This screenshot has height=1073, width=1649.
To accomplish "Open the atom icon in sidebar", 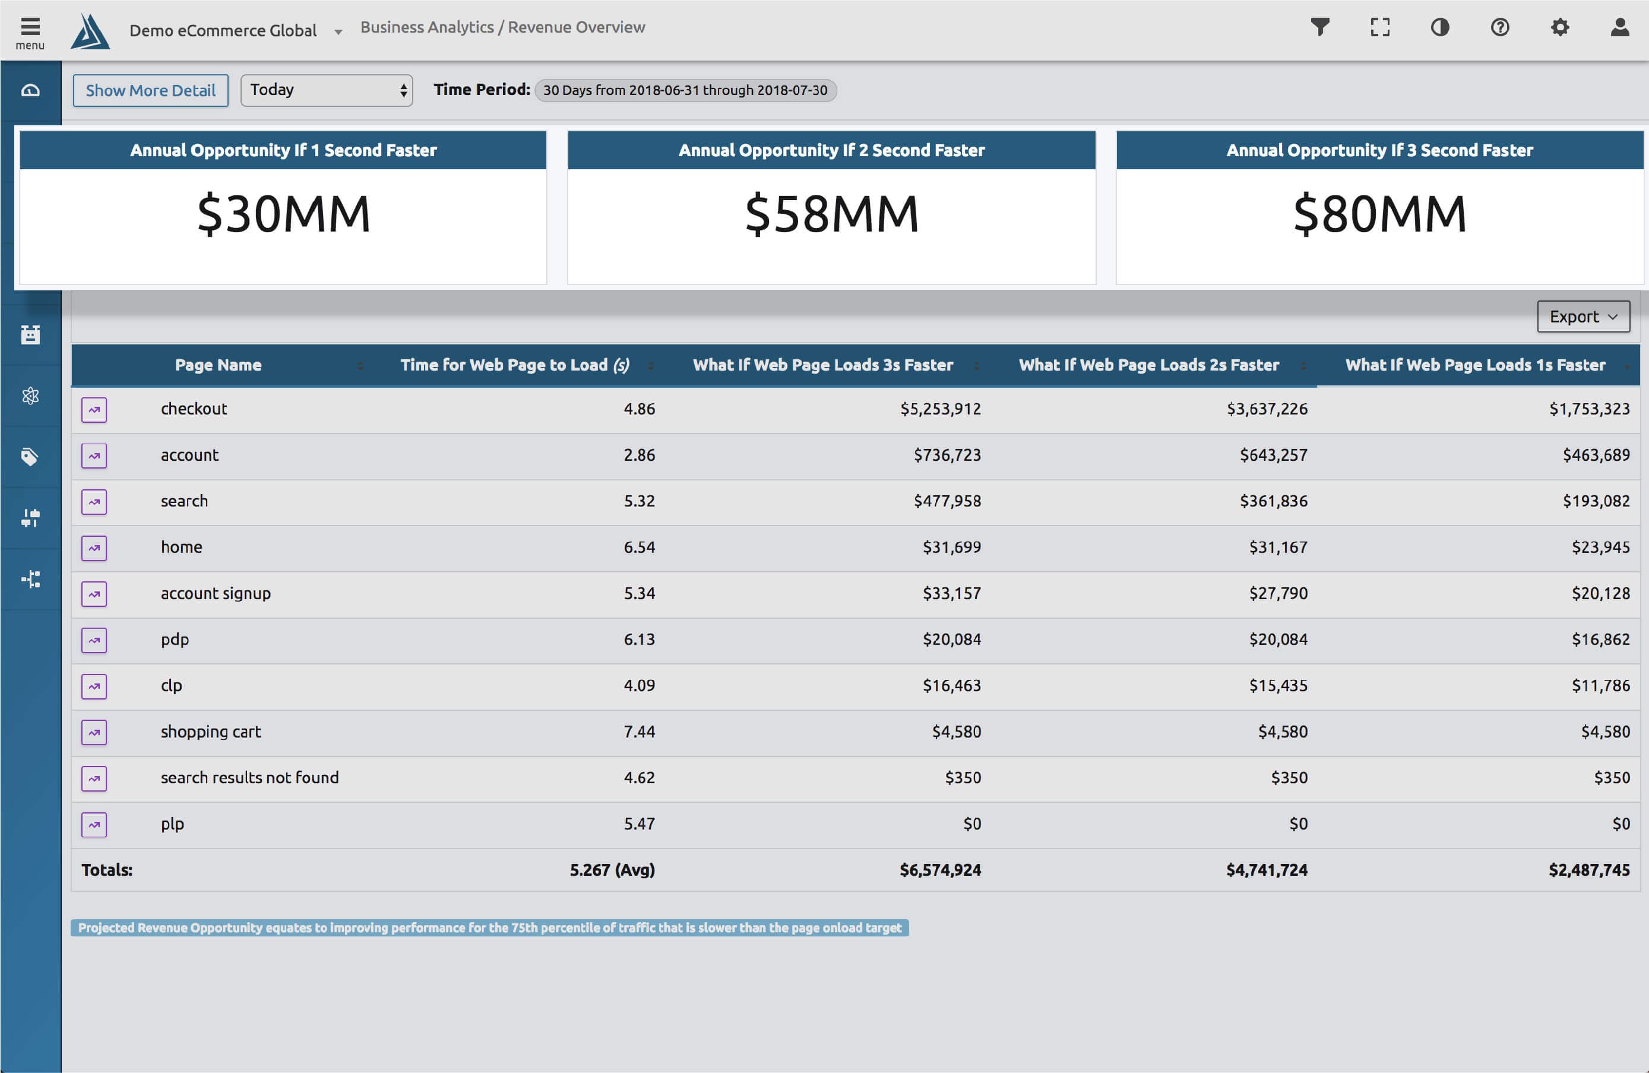I will pyautogui.click(x=30, y=395).
